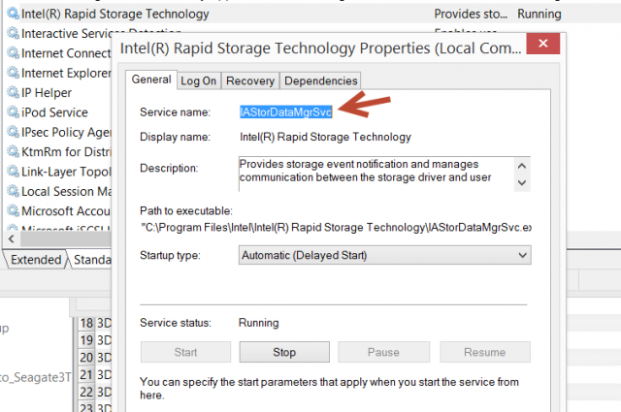Click highlighted IAStorDataMgrSvc service name
The height and width of the screenshot is (412, 621).
(285, 112)
